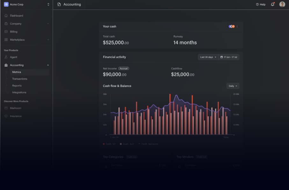289x190 pixels.
Task: Open the user profile avatar
Action: coord(282,4)
